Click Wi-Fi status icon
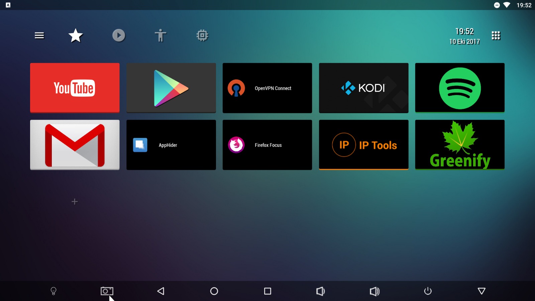The image size is (535, 301). [x=507, y=5]
